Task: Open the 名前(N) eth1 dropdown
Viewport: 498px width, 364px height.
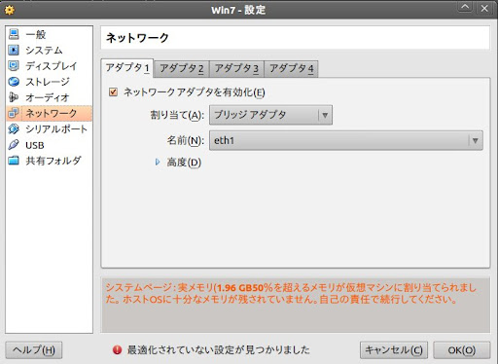Action: coord(346,140)
